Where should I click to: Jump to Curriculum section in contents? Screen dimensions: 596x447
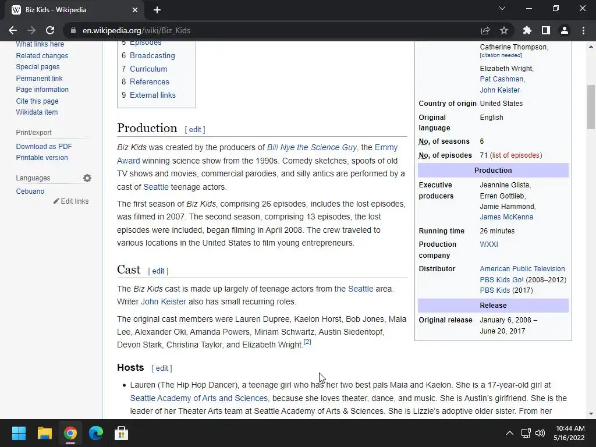148,69
